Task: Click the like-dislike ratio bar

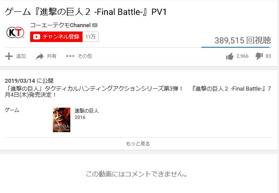Action: click(x=236, y=47)
